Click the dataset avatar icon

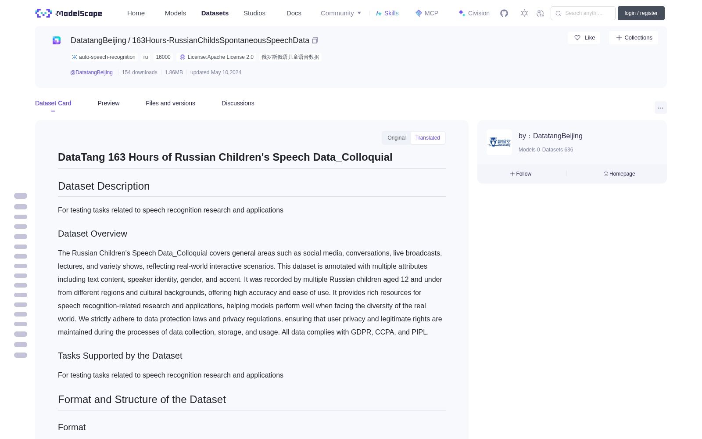[57, 40]
